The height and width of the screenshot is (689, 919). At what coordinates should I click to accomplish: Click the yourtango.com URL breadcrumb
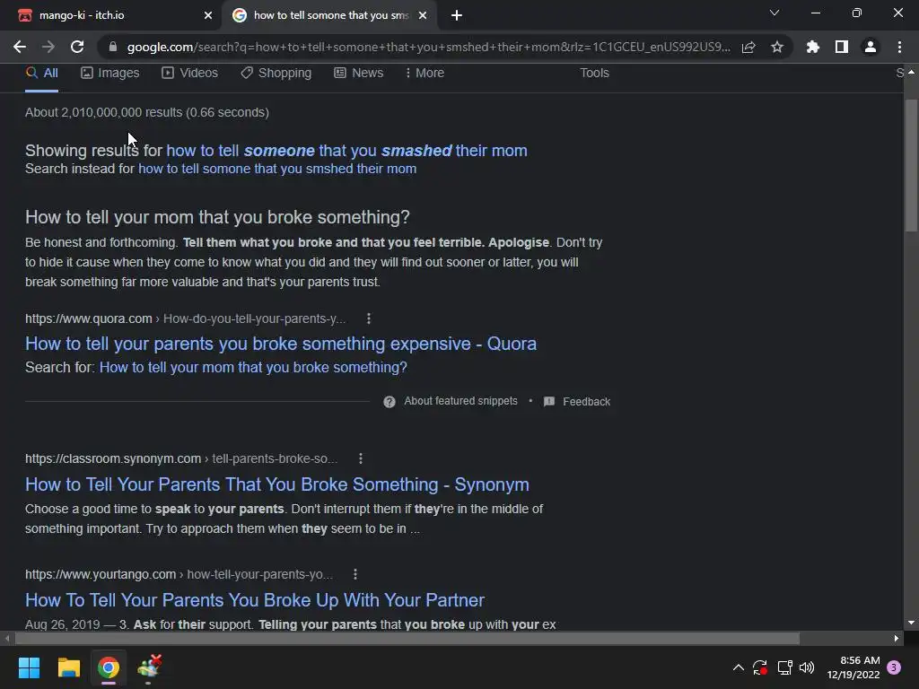coord(179,575)
